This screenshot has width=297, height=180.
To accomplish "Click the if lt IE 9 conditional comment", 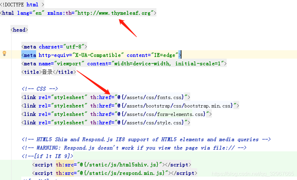I will [x=47, y=156].
